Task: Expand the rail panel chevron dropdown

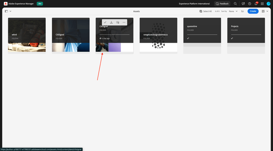Action: click(11, 11)
